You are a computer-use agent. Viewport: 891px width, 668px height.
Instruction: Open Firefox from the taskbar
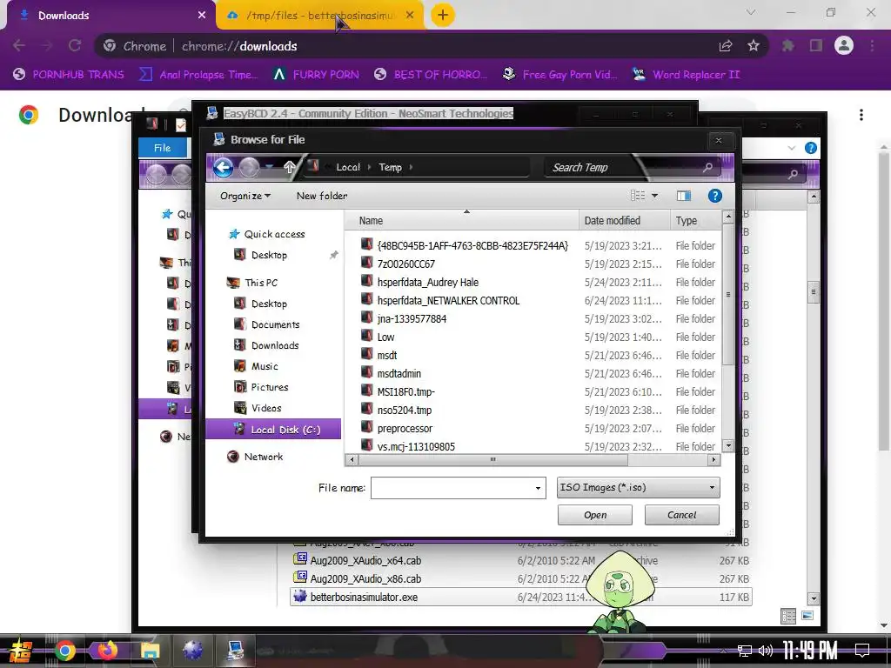107,650
